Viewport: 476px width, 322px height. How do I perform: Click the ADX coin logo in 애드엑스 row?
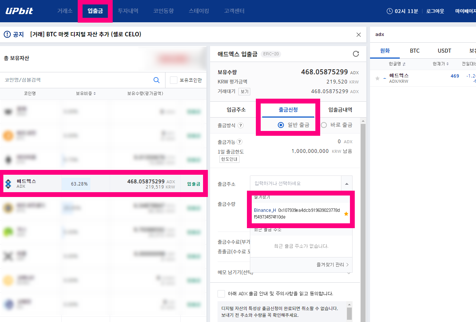[x=9, y=184]
